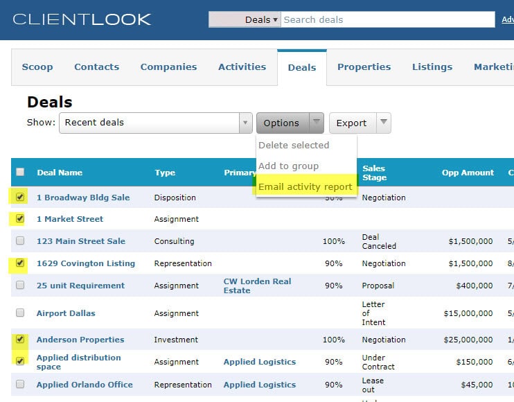This screenshot has height=402, width=514.
Task: Expand the Show Recent deals combo box
Action: [x=156, y=123]
